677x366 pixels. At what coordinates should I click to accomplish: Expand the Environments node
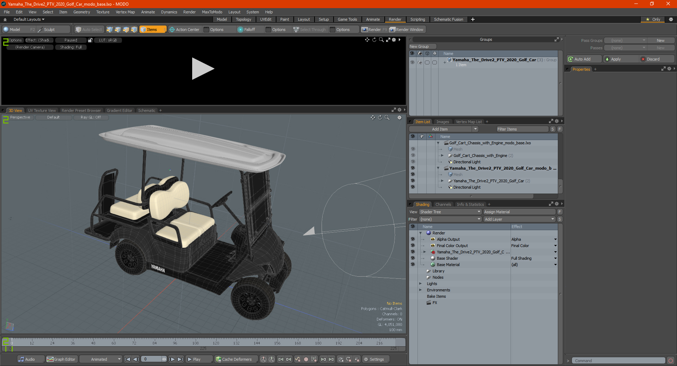[x=420, y=290]
